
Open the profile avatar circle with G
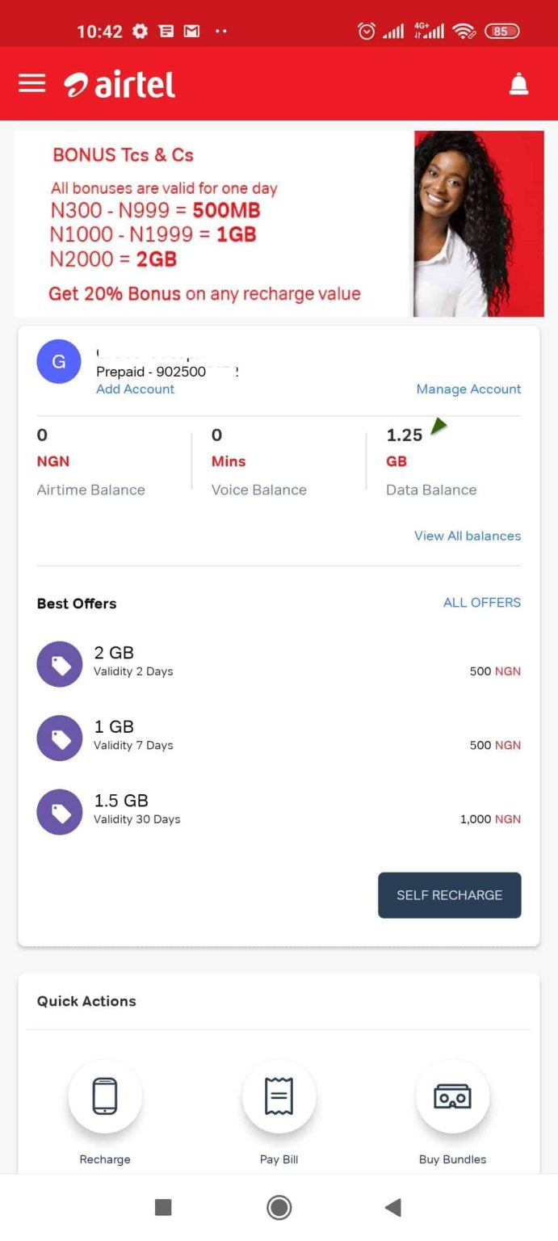click(x=58, y=361)
